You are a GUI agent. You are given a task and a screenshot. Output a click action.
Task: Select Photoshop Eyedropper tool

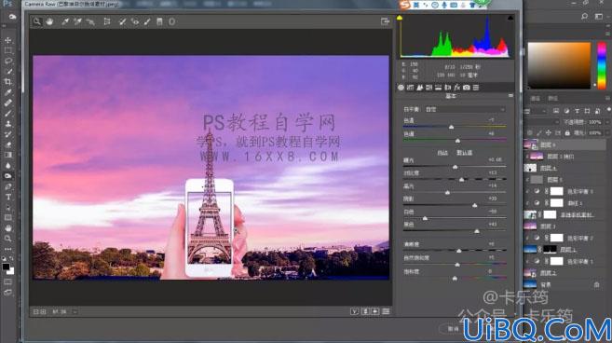(7, 92)
